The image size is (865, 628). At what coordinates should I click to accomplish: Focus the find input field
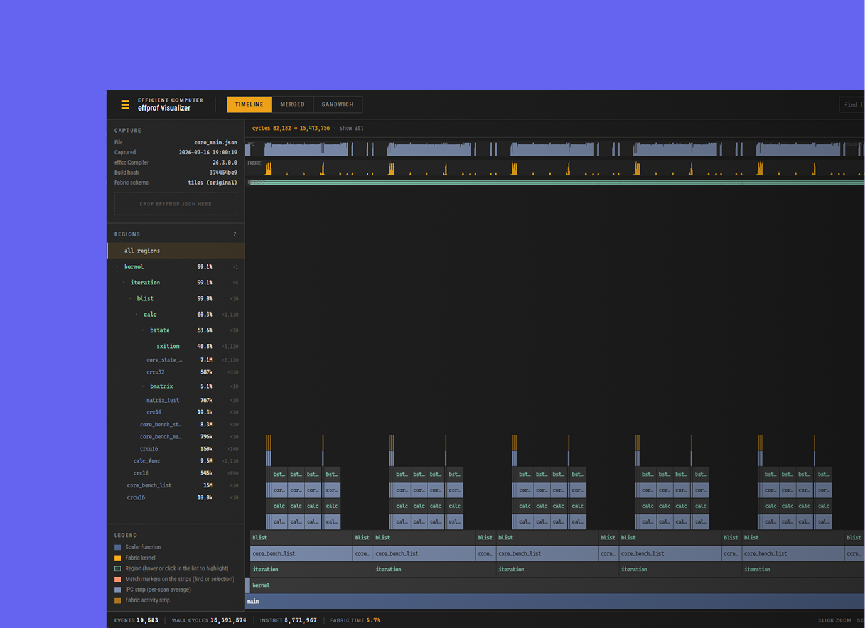tap(852, 105)
